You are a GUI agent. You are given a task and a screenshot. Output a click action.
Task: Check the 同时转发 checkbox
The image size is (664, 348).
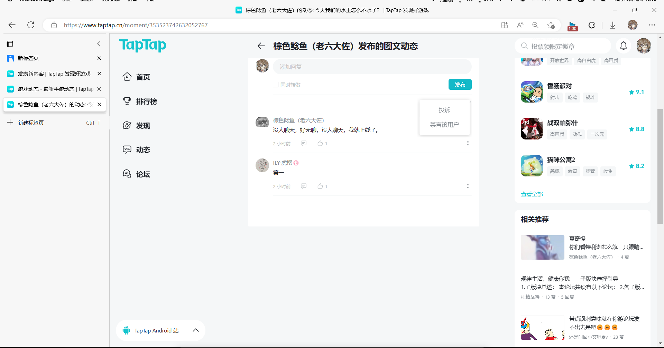tap(276, 85)
